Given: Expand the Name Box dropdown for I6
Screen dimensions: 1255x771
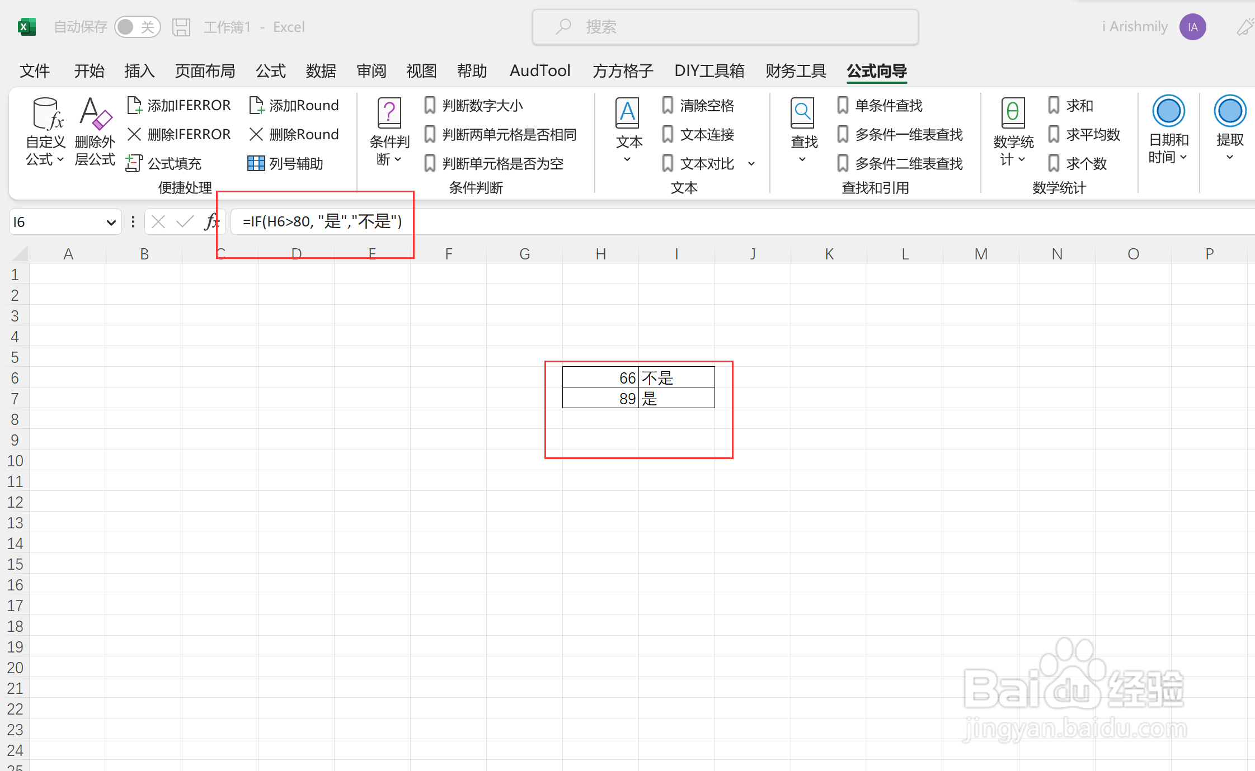Looking at the screenshot, I should coord(111,223).
